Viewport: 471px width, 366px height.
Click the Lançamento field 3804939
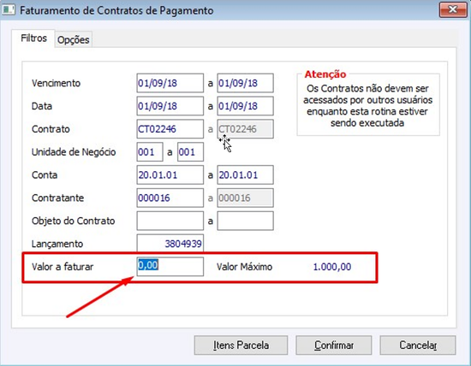170,244
